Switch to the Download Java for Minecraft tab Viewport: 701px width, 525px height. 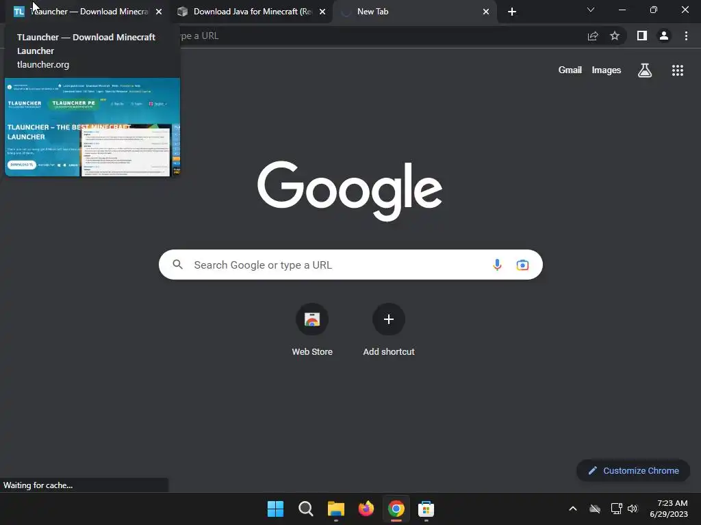click(x=252, y=12)
